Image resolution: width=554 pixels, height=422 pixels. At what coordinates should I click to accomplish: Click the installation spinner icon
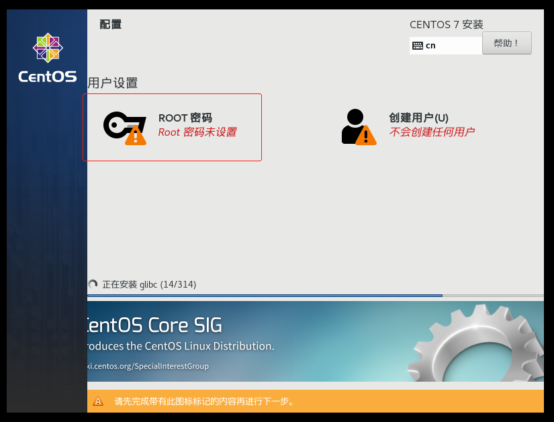93,284
